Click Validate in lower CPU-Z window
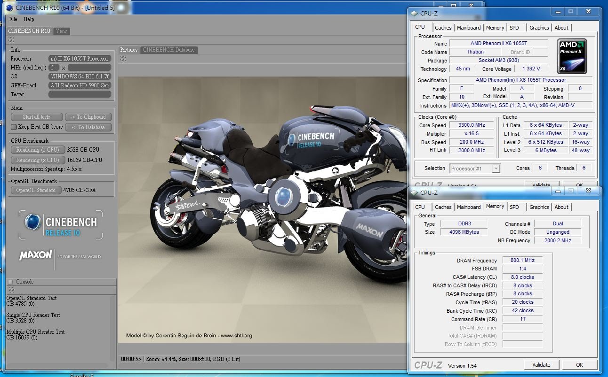This screenshot has height=377, width=608. pyautogui.click(x=541, y=365)
